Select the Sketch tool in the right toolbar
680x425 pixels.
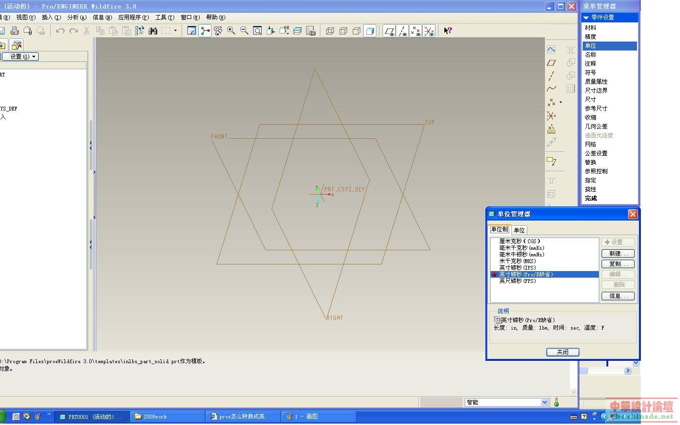[x=551, y=49]
